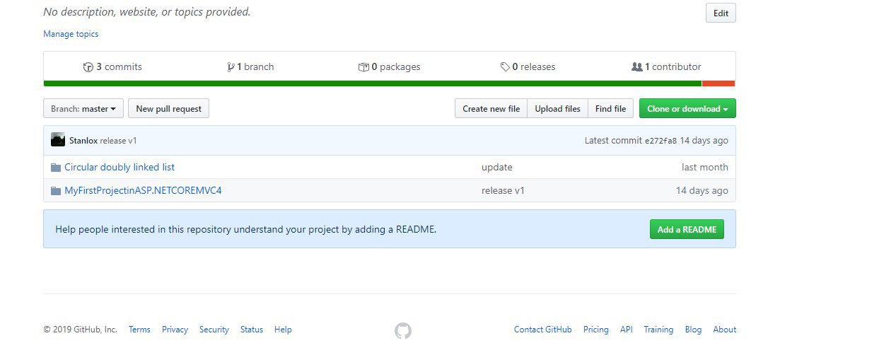Click folder icon of Circular doubly linked list
896x355 pixels.
click(56, 168)
